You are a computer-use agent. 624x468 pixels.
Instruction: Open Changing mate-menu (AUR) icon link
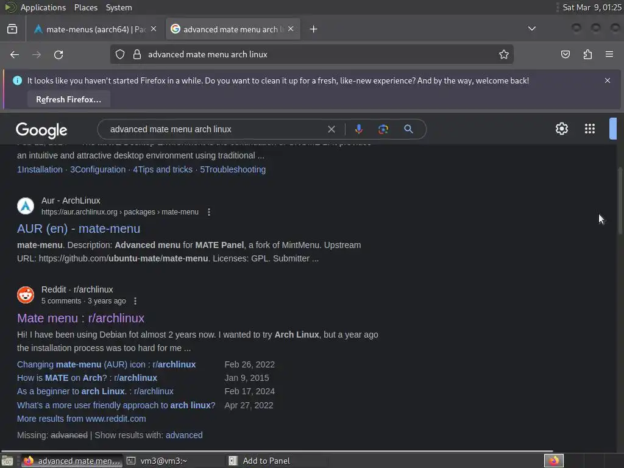(106, 364)
